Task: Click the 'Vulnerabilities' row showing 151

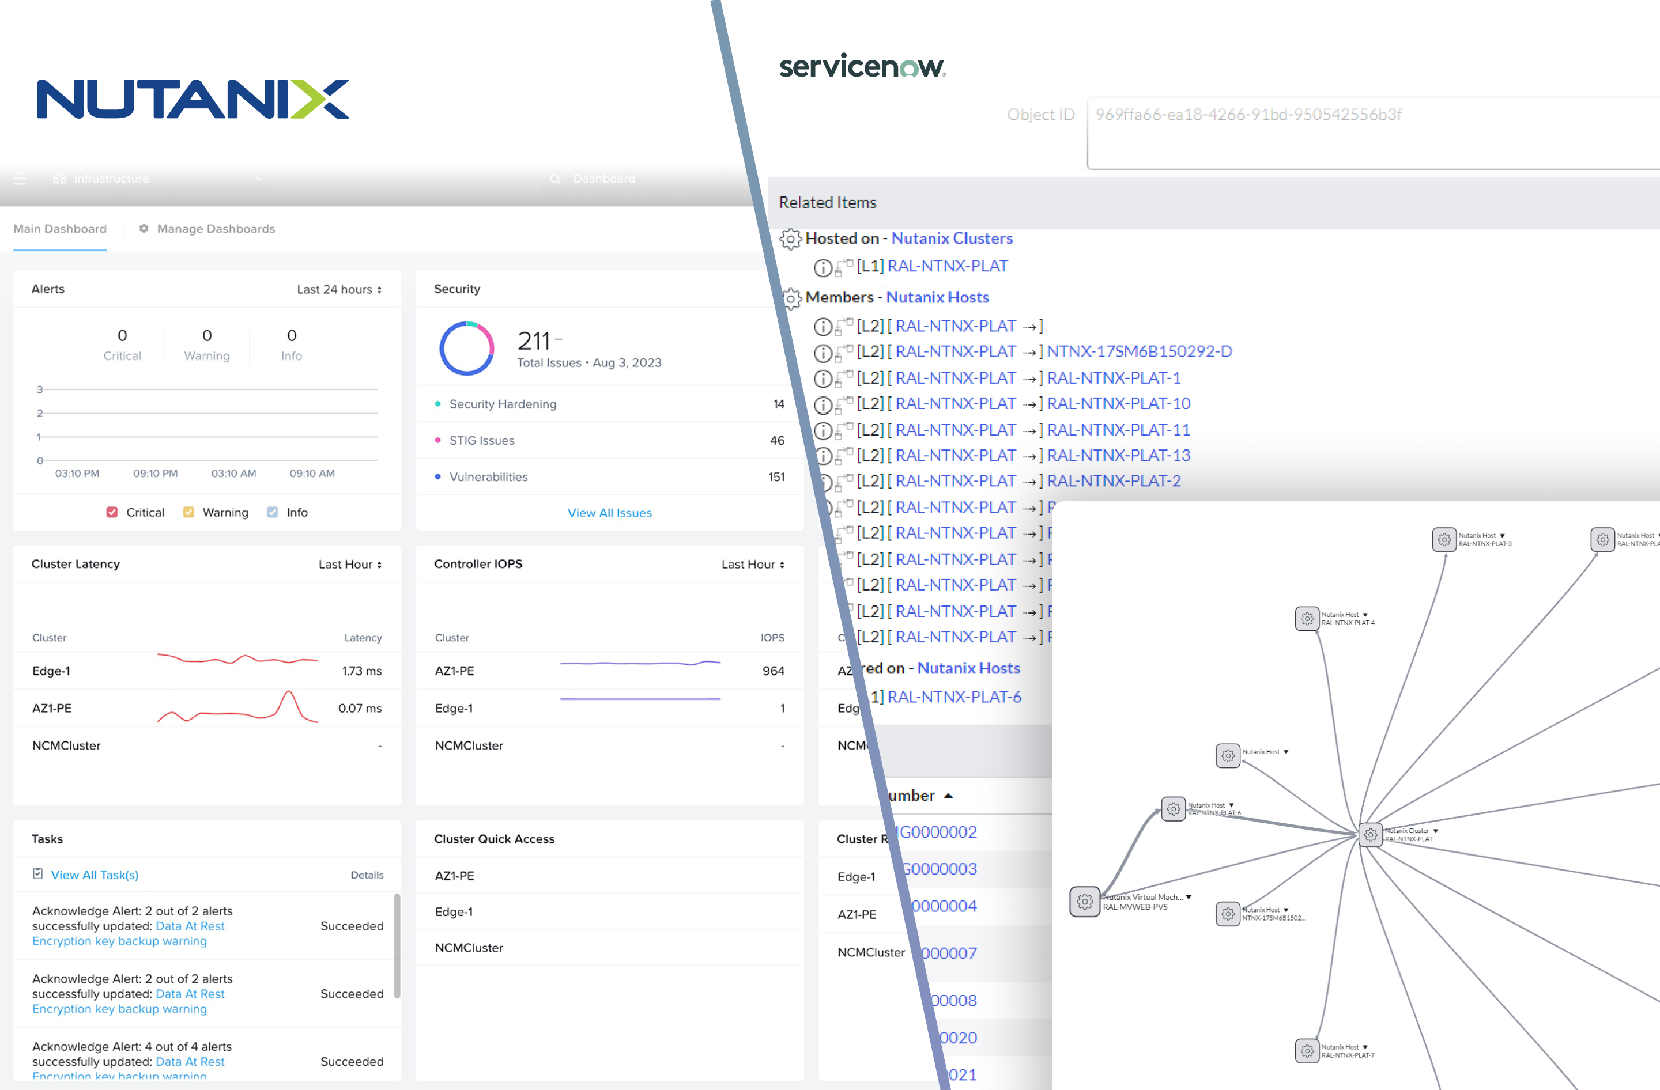Action: (610, 476)
